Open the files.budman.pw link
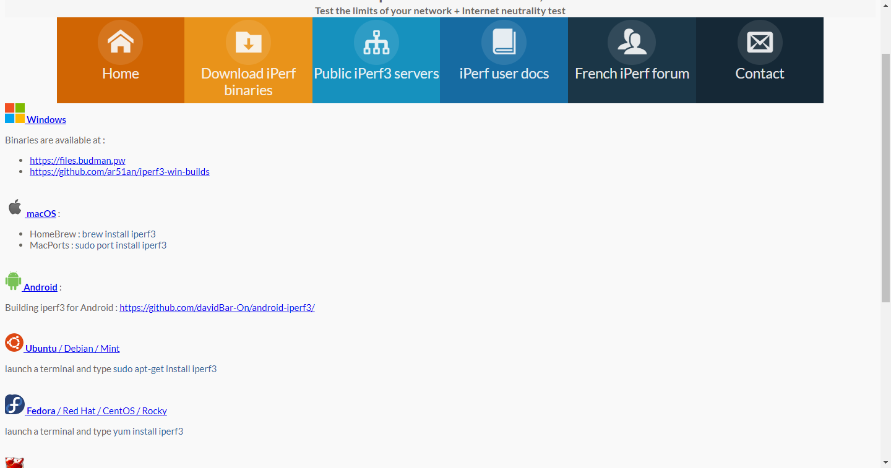Image resolution: width=891 pixels, height=468 pixels. tap(77, 161)
